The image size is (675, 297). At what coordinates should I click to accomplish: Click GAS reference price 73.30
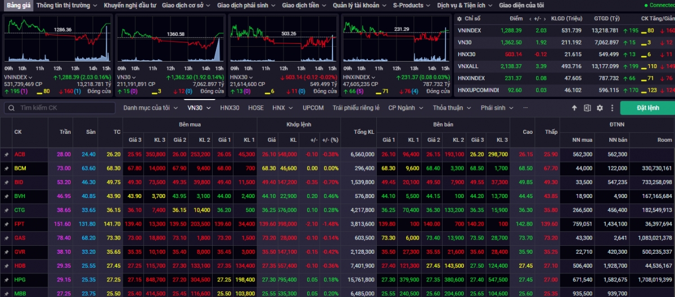[x=113, y=238]
